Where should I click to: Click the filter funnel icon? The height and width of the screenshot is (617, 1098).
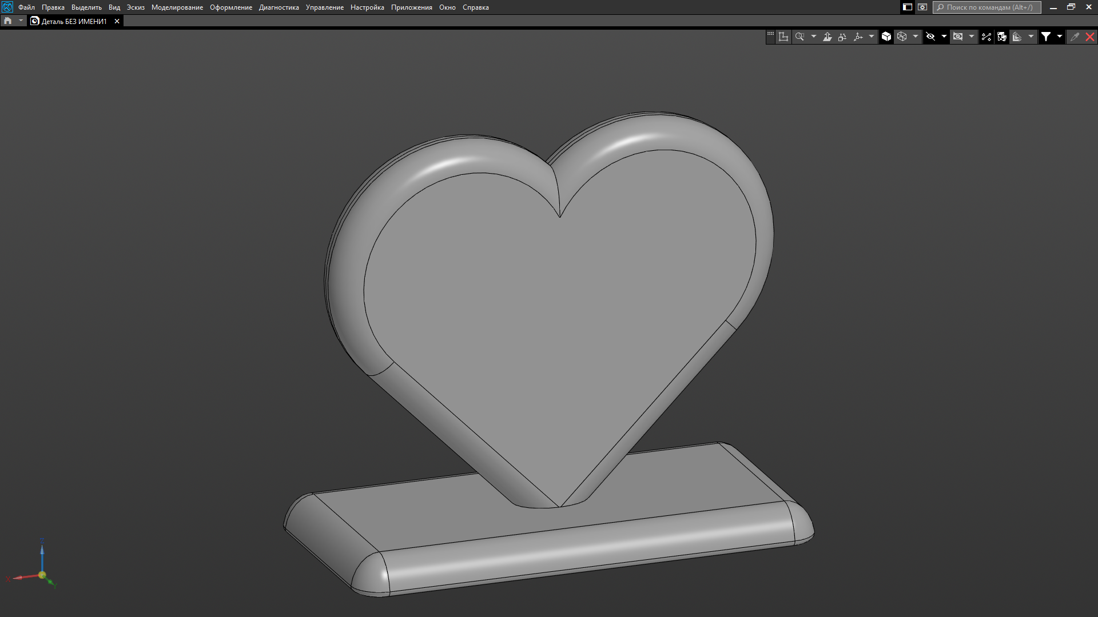point(1046,37)
